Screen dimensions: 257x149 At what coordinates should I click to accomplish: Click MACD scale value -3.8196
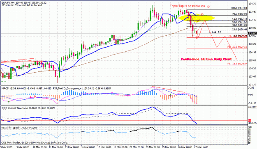point(252,103)
